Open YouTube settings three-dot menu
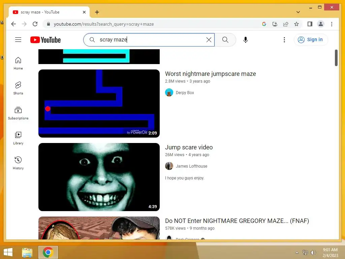The image size is (345, 259). point(284,40)
